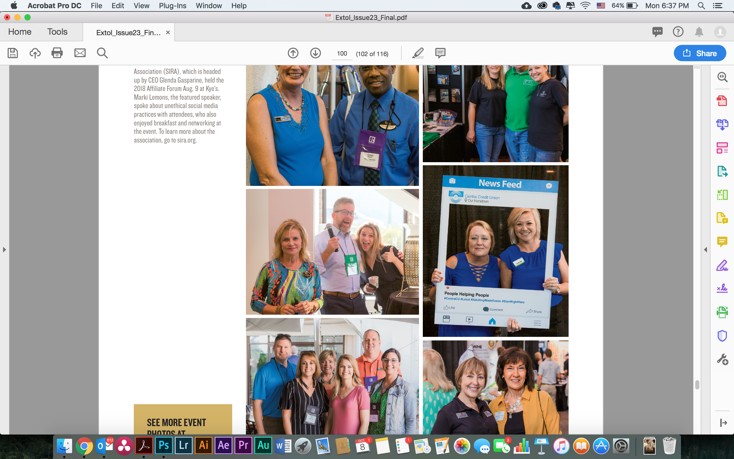734x459 pixels.
Task: Open the email envelope icon
Action: coord(80,53)
